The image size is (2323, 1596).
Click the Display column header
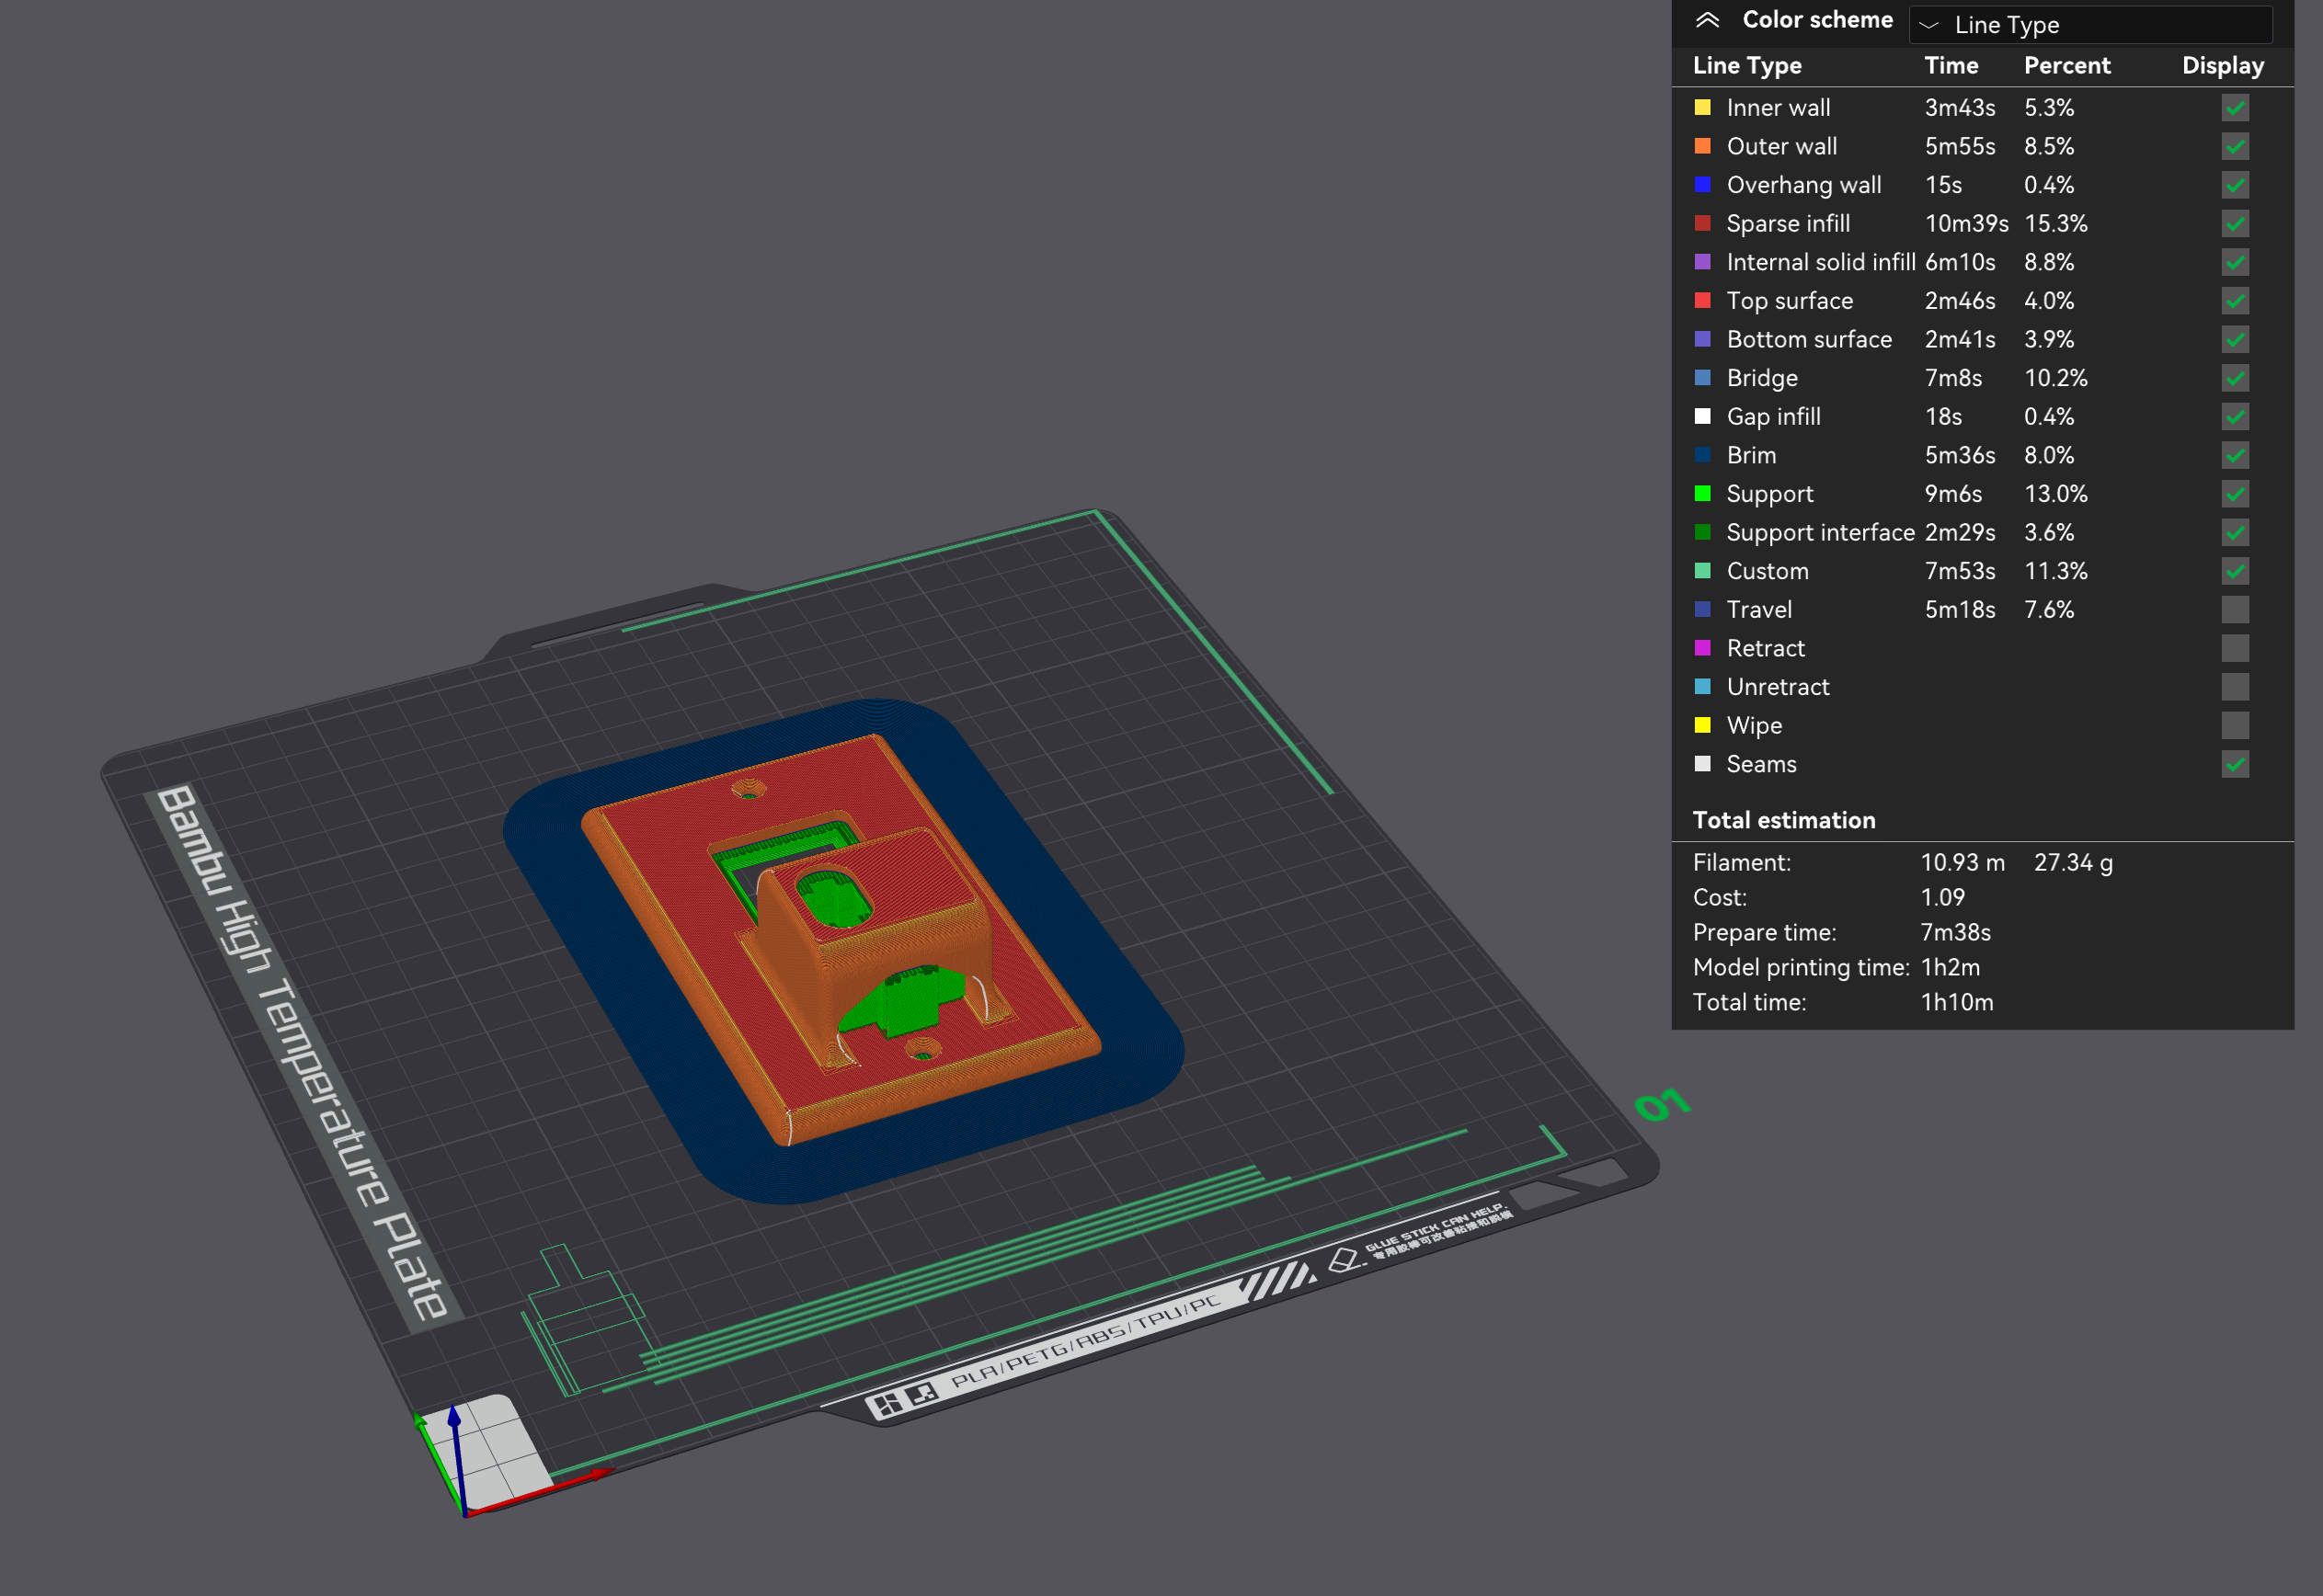pyautogui.click(x=2222, y=66)
